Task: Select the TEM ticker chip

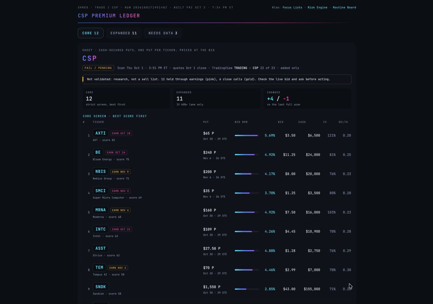Action: pyautogui.click(x=99, y=268)
